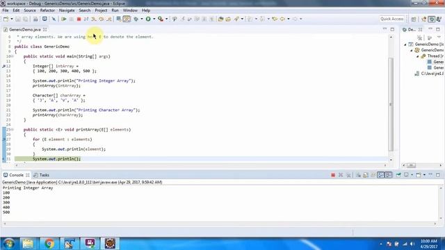Open the Run launch dropdown arrow

tap(154, 19)
